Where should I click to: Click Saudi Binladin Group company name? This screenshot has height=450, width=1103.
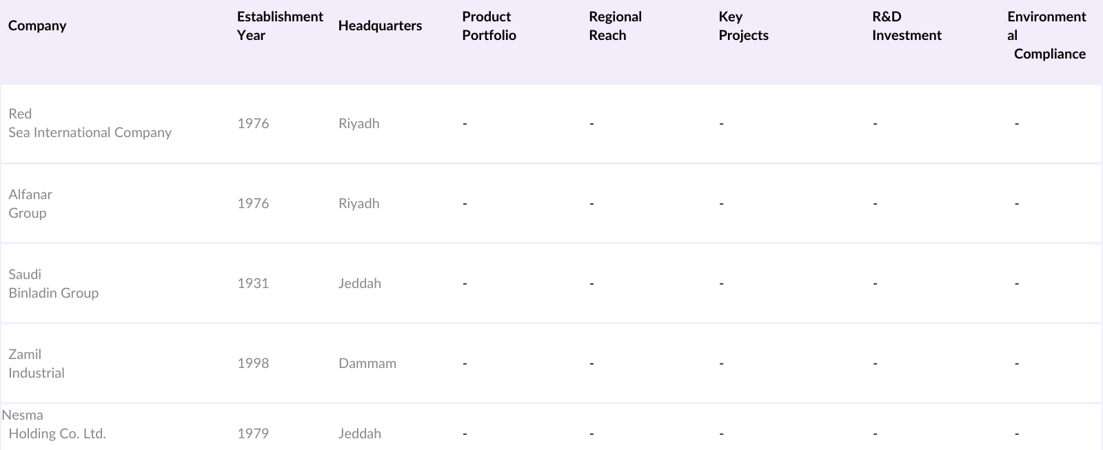pos(53,284)
